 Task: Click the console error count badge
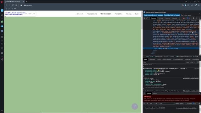(x=184, y=18)
